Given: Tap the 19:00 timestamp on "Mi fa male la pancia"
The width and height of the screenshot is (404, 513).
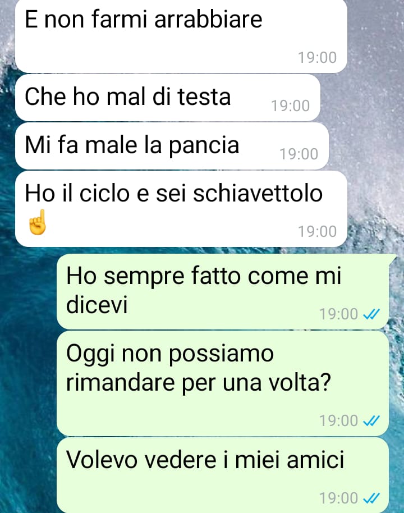Looking at the screenshot, I should [x=299, y=154].
